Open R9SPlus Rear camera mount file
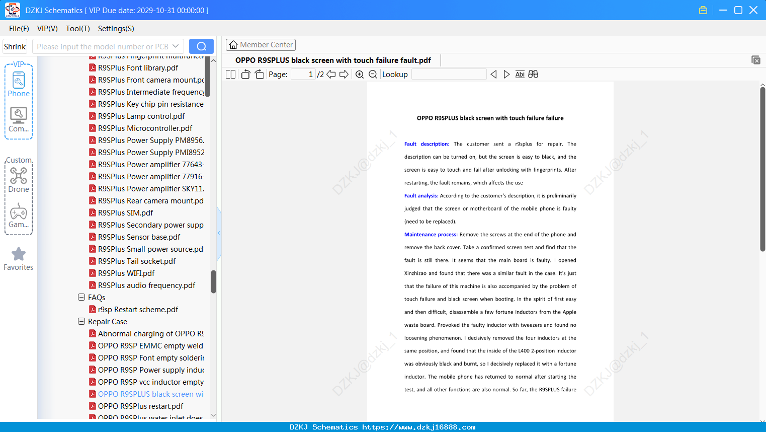The image size is (766, 432). click(151, 200)
